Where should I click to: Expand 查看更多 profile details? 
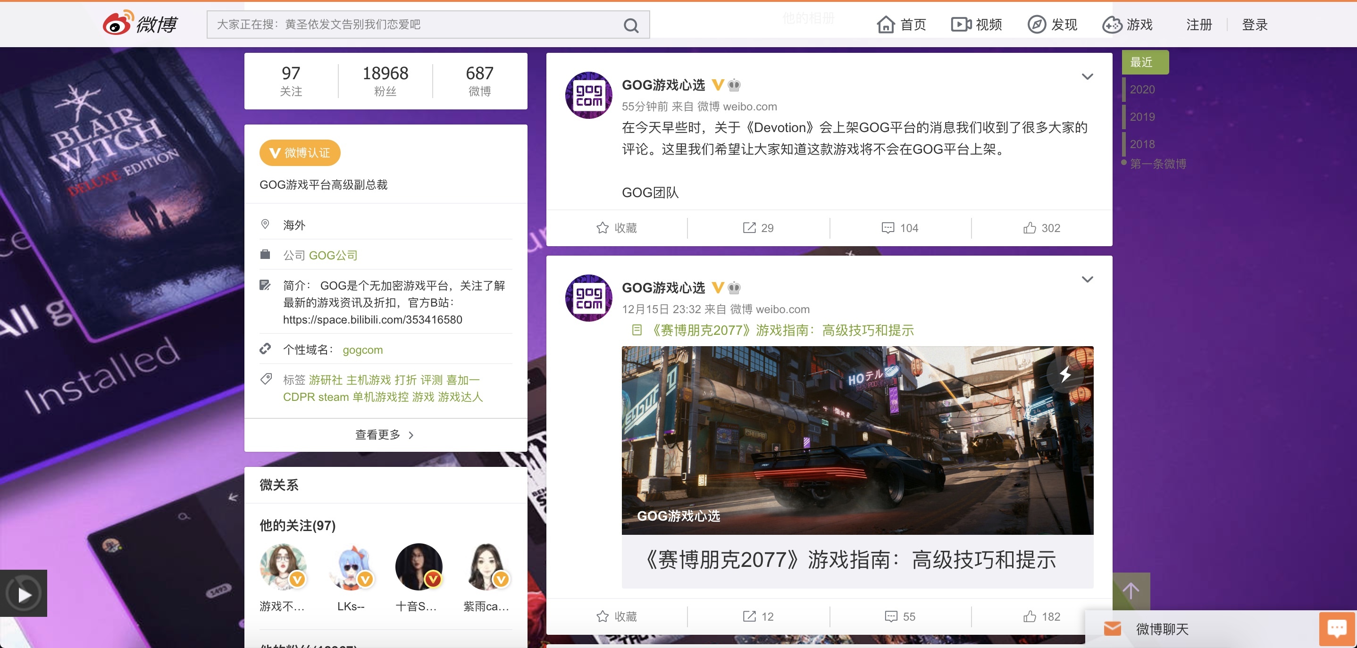click(x=385, y=435)
